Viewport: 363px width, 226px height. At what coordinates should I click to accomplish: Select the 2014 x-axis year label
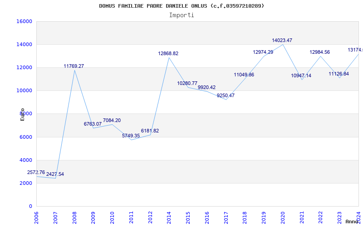169,217
